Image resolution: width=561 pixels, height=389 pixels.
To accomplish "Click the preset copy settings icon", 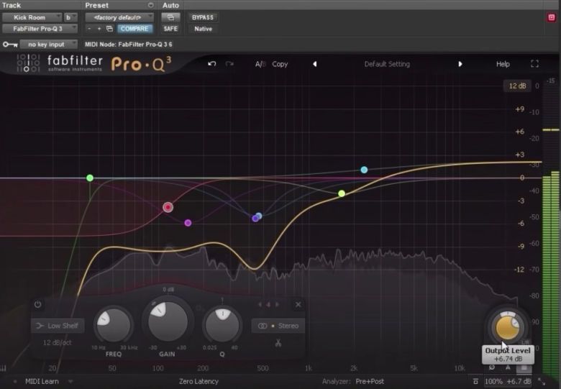I will point(110,29).
